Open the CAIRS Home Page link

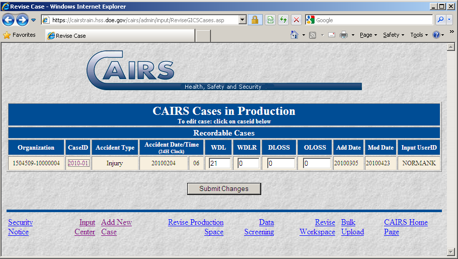406,227
